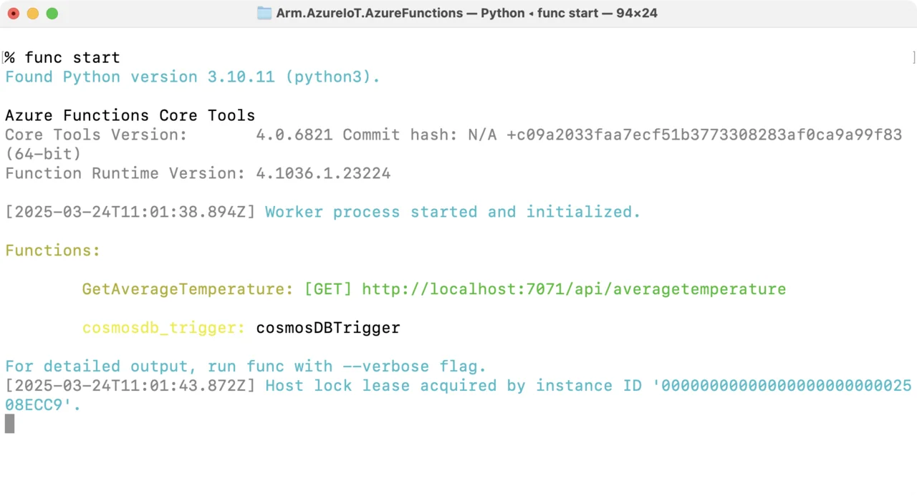
Task: Minimize the terminal using the yellow button
Action: 33,13
